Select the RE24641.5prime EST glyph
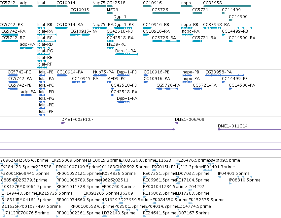 [x=145, y=216]
